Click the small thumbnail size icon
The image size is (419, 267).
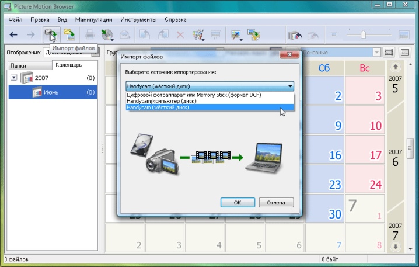click(x=334, y=34)
